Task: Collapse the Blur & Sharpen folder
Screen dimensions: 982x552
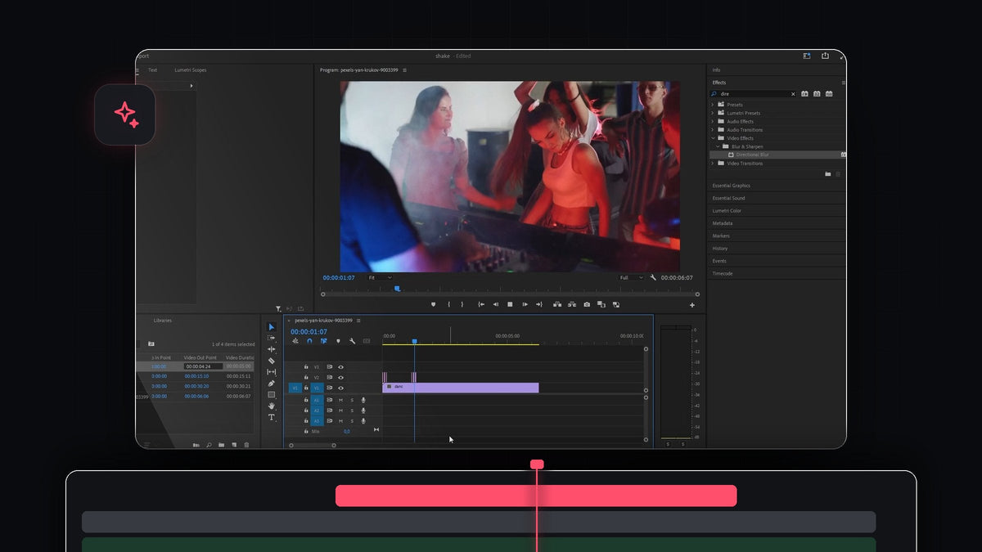Action: tap(718, 146)
